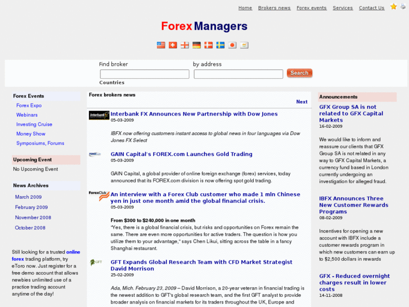This screenshot has width=409, height=307.
Task: Open GFT Expands Global Research article
Action: pos(201,265)
